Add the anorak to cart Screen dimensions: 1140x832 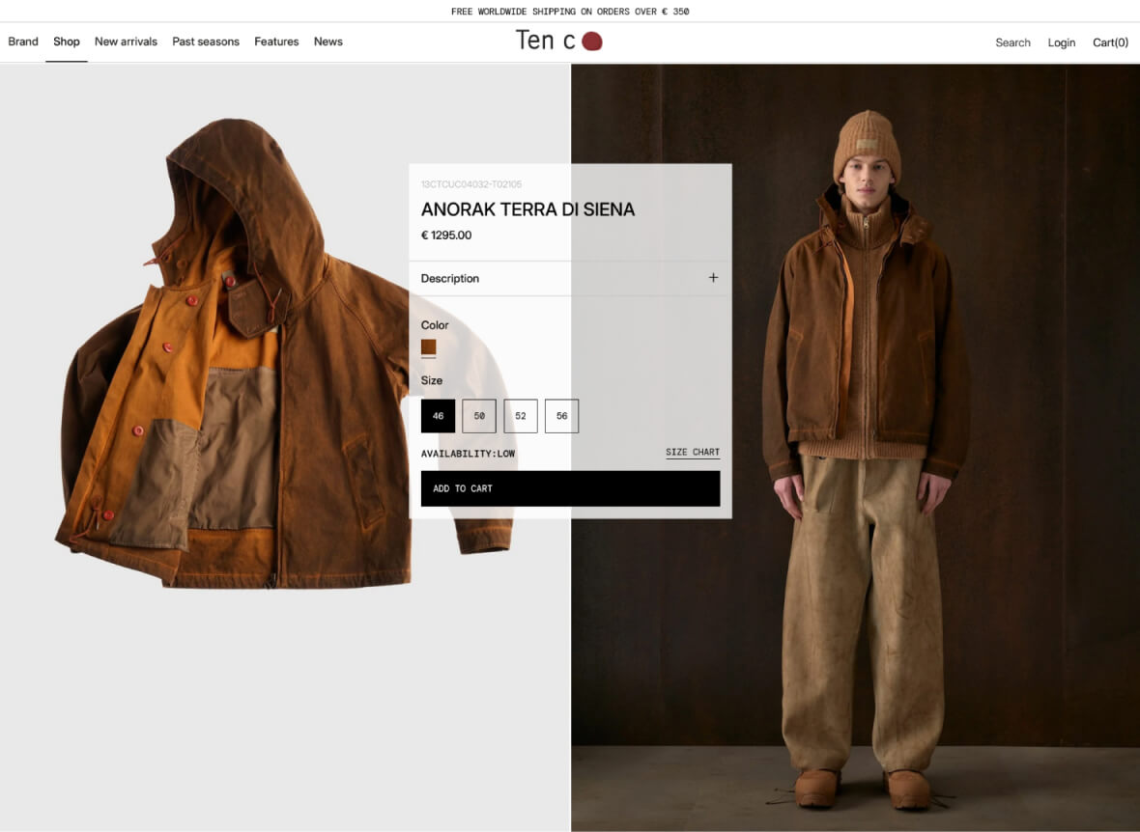pos(570,488)
